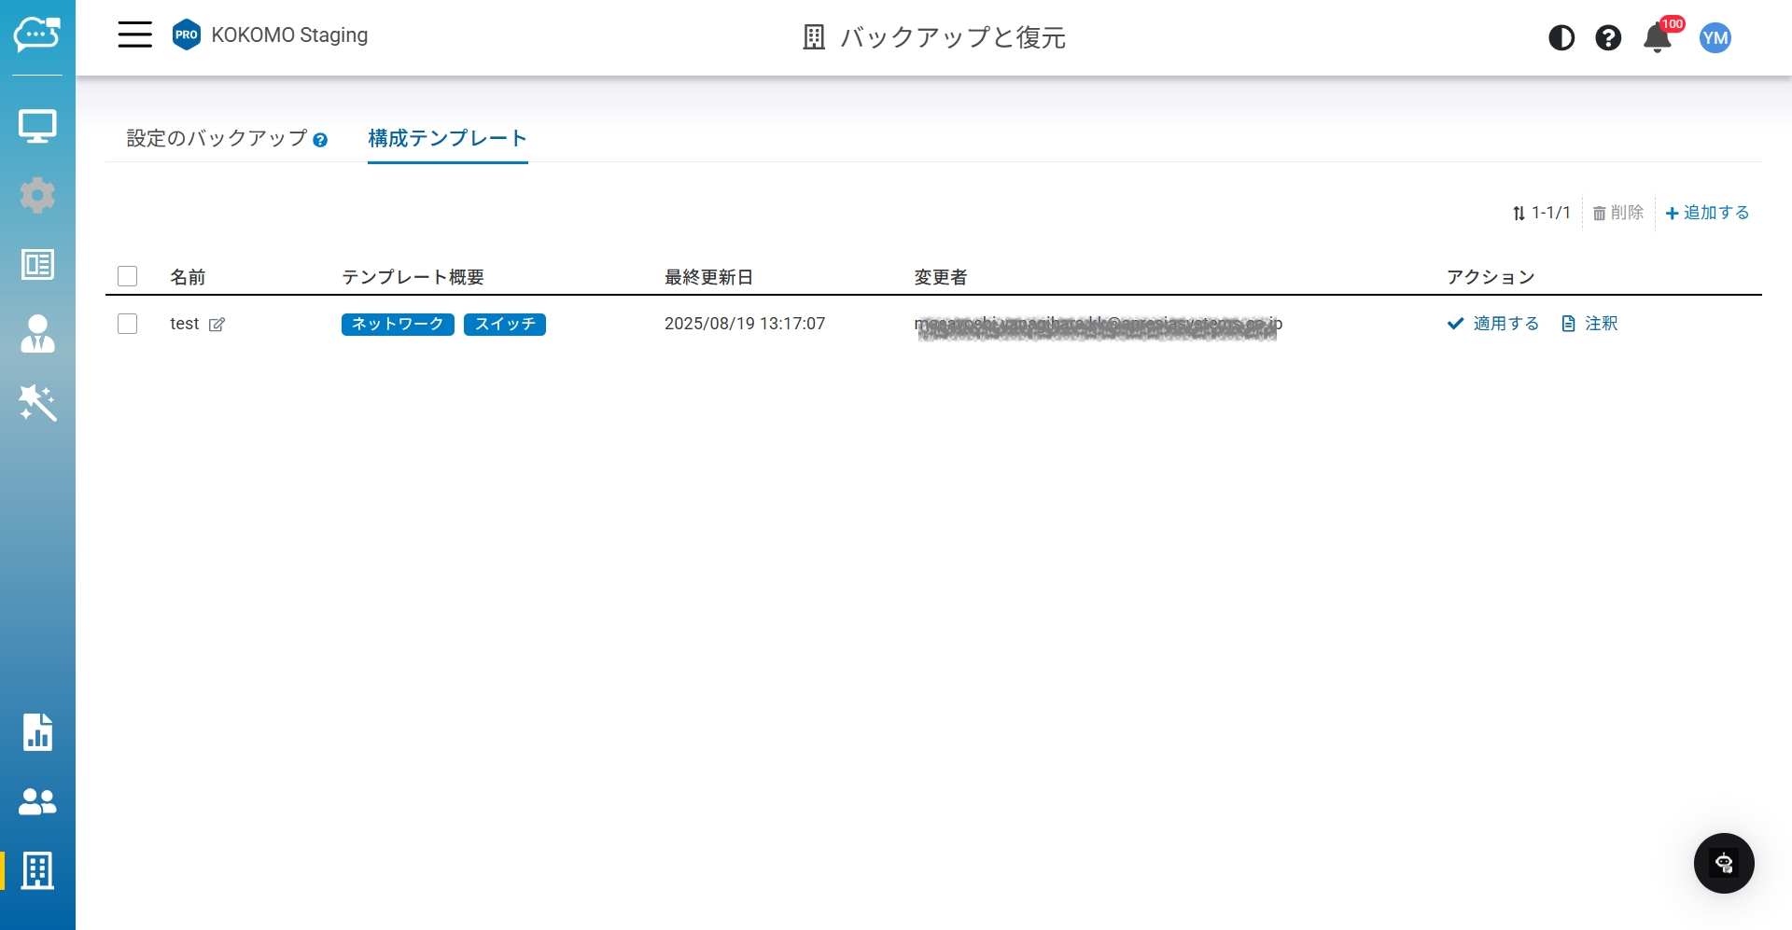Open the 1-1/1 sort pagination control
Screen dimensions: 1792x930
coord(1542,213)
